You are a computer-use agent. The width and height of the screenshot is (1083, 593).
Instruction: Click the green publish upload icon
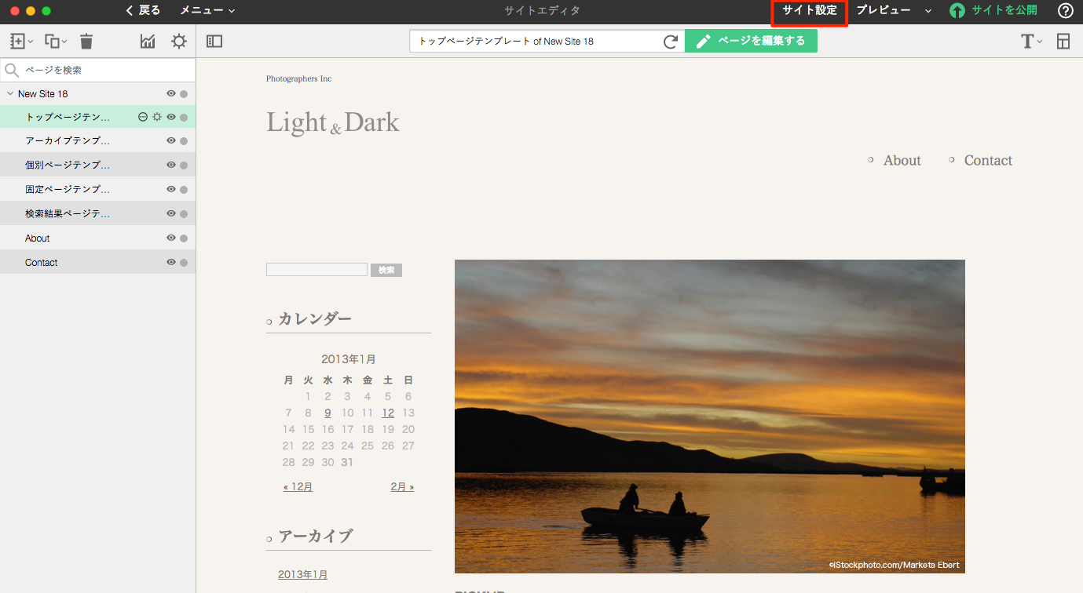(957, 11)
